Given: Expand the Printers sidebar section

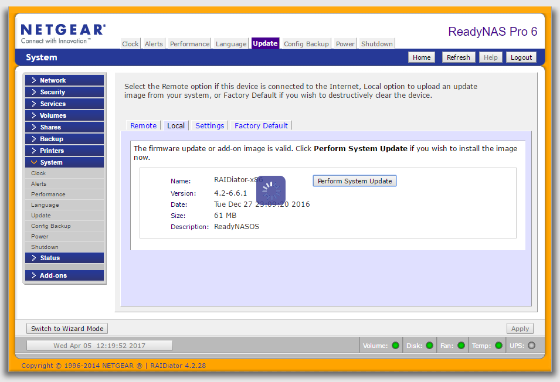Looking at the screenshot, I should click(x=65, y=151).
